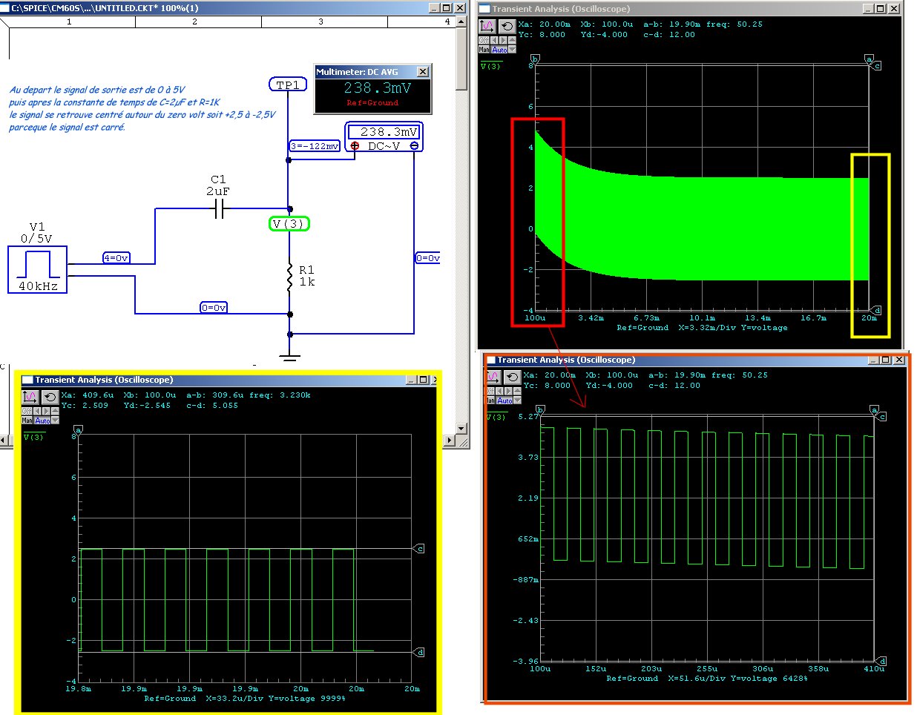Open dropdown arrow beside Auto in yellow-bordered oscilloscope

(x=56, y=421)
